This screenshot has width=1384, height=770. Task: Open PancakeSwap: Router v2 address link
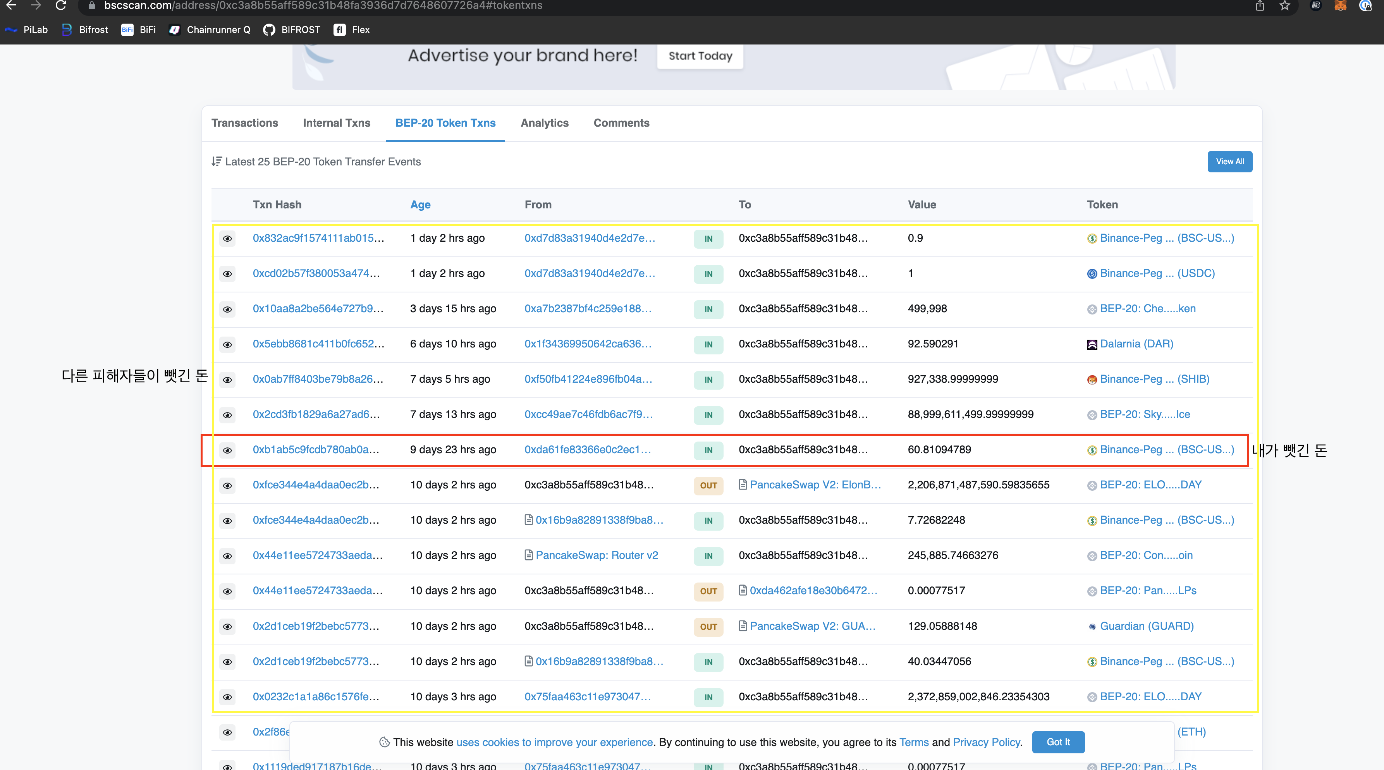click(x=597, y=555)
